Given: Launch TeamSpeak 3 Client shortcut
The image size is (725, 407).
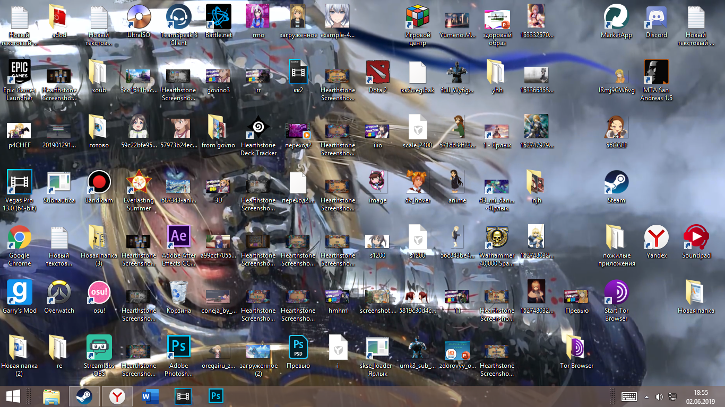Looking at the screenshot, I should click(x=179, y=17).
